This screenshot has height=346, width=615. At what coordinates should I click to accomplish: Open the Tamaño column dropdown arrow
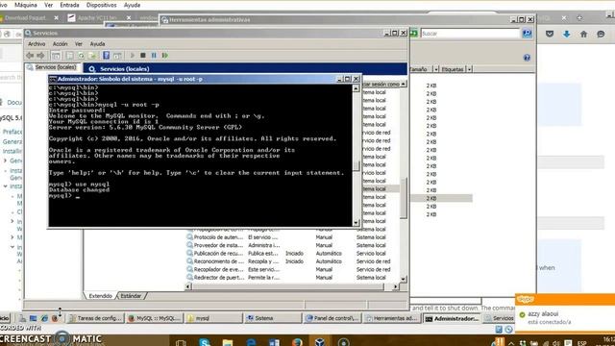click(435, 69)
